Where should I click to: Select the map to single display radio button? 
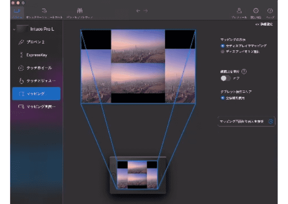tap(223, 52)
